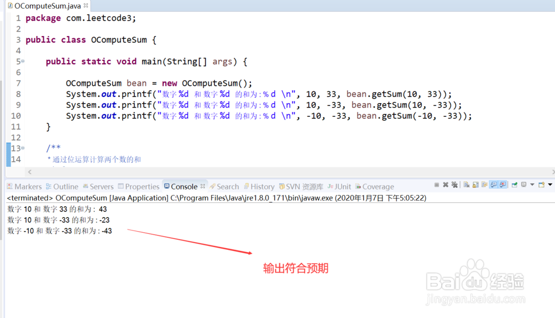Switch to the History view tab
The image size is (555, 318).
259,187
